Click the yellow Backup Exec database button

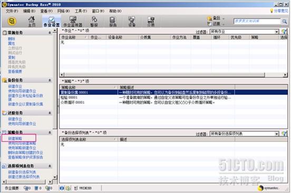(x=12, y=21)
